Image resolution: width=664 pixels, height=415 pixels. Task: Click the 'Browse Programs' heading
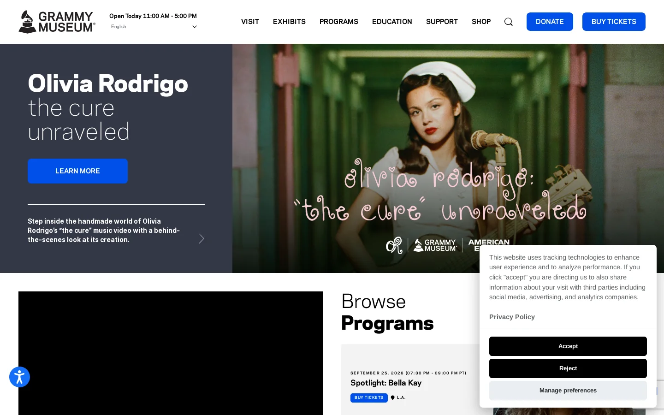coord(387,312)
